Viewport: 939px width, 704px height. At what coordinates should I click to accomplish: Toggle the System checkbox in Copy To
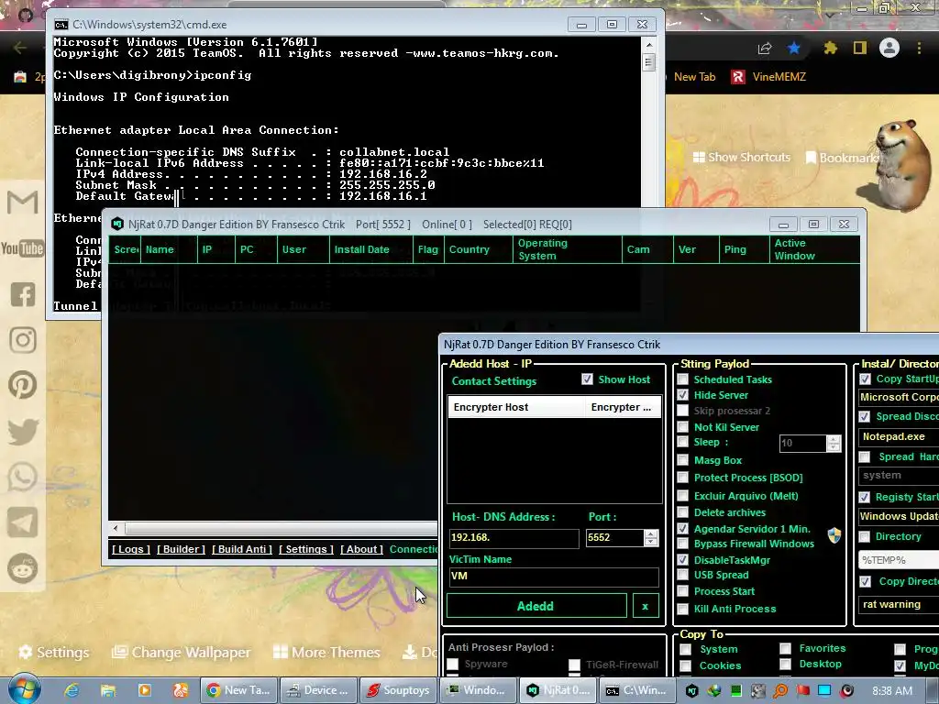(x=686, y=650)
